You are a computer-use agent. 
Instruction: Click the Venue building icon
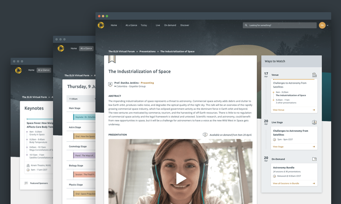(314, 75)
